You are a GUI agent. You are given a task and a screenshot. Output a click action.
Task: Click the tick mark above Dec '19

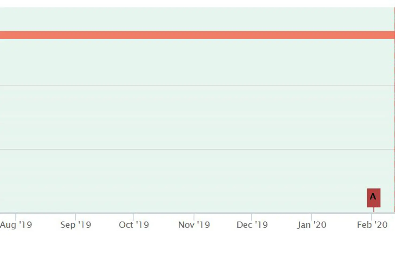click(x=251, y=216)
